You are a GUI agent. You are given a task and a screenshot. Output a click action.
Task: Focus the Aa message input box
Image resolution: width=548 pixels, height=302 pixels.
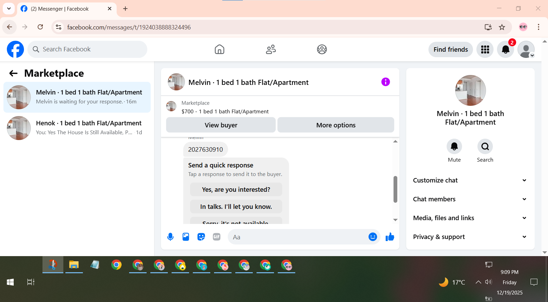point(298,237)
